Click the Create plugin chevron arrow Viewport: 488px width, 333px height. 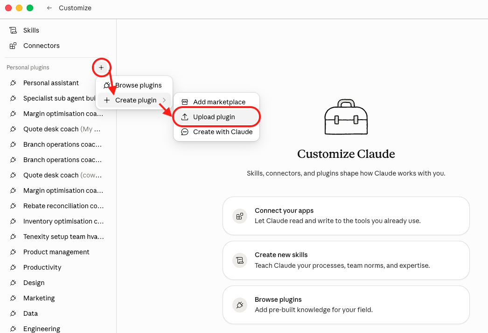click(x=164, y=100)
